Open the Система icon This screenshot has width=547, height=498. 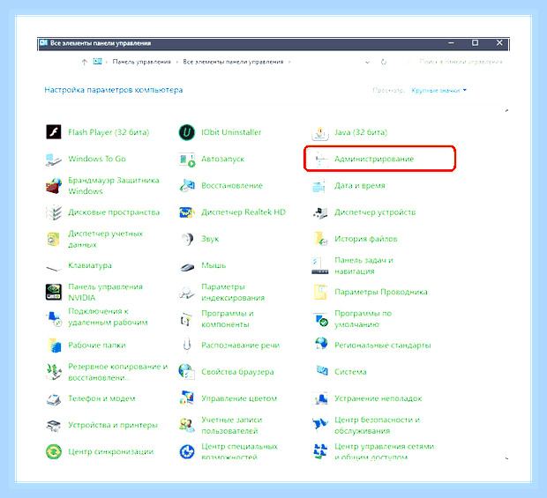click(322, 371)
